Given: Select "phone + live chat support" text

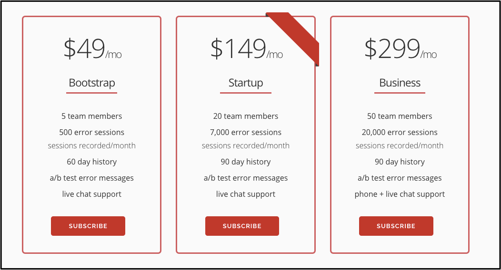Looking at the screenshot, I should (400, 194).
